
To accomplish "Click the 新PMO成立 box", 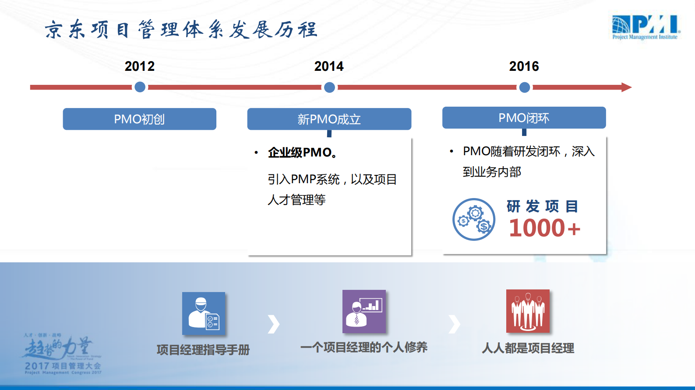I will (329, 119).
